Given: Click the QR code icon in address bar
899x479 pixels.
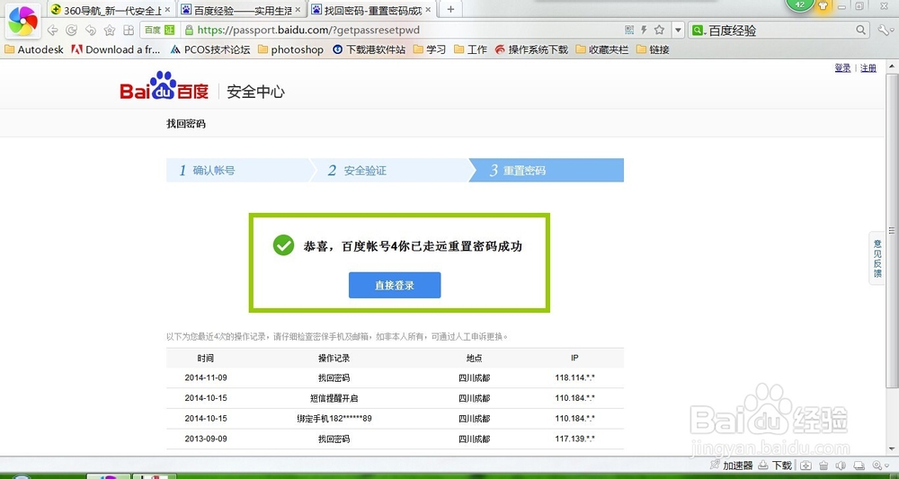Looking at the screenshot, I should point(629,30).
